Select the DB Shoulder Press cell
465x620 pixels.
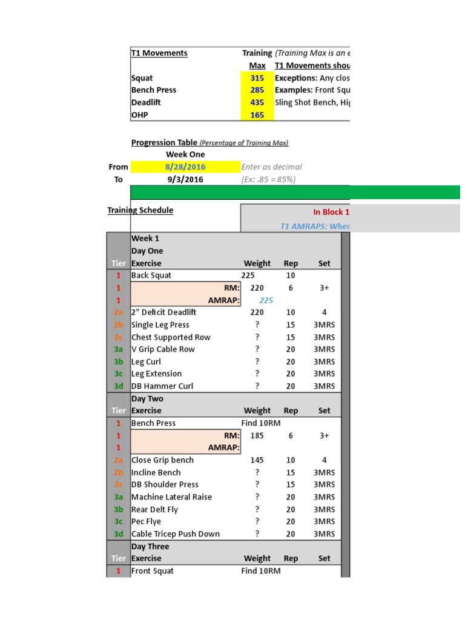tap(185, 485)
